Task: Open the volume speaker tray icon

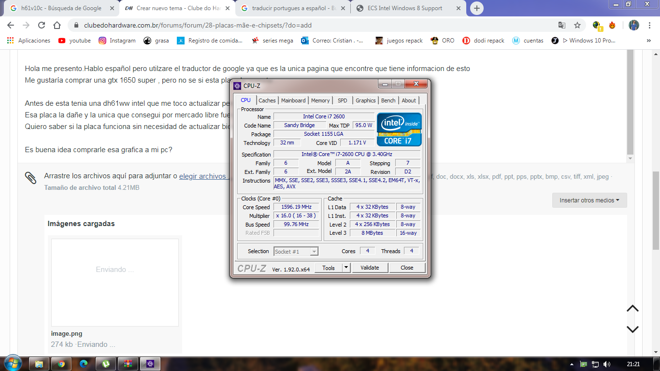Action: [607, 364]
